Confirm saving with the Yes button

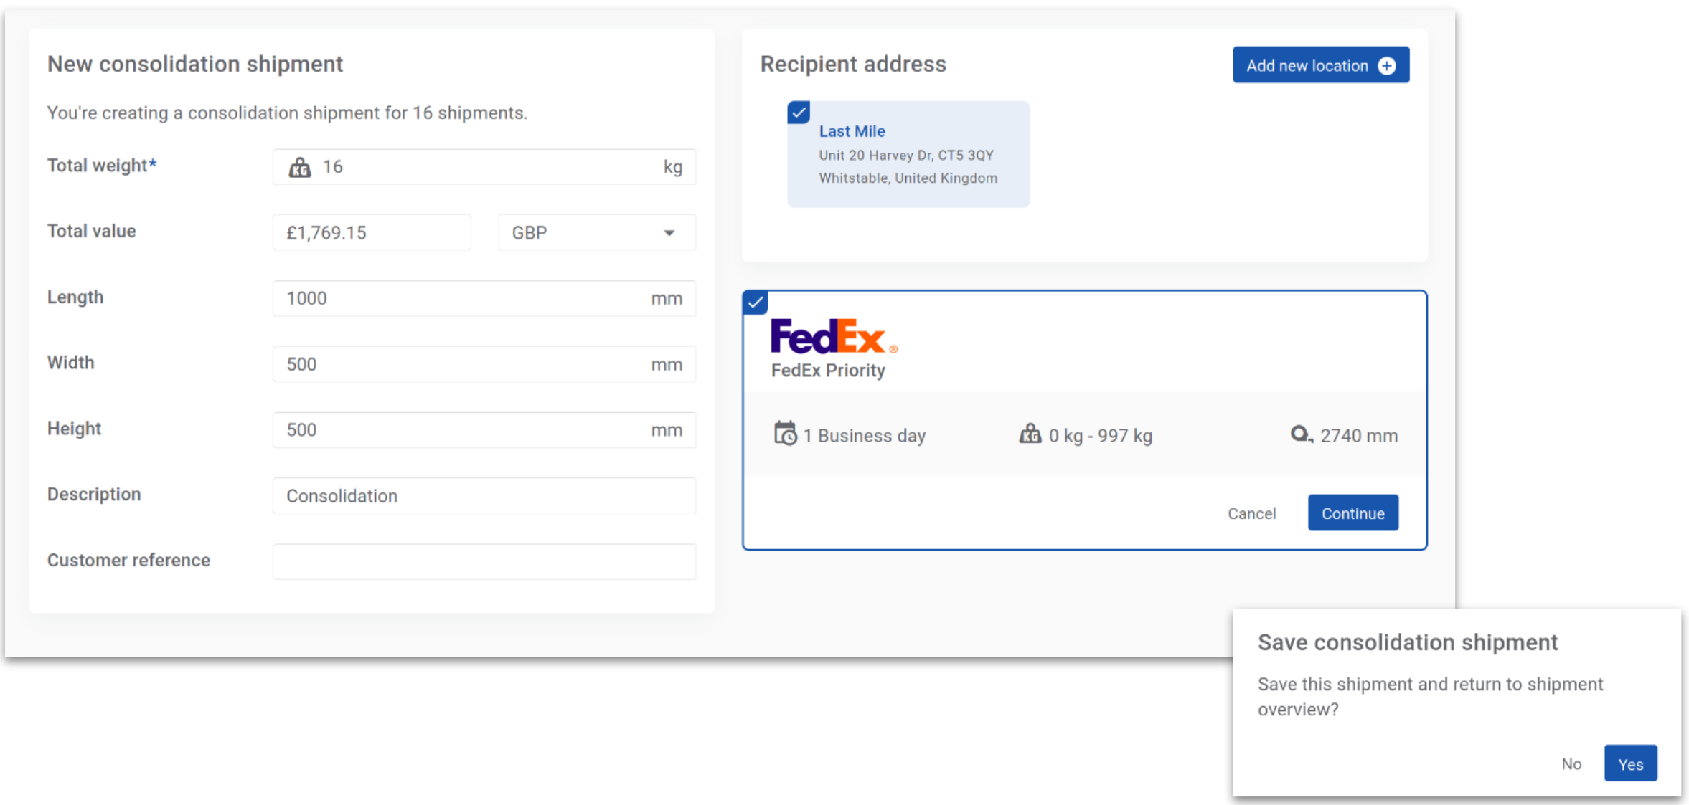pos(1630,764)
